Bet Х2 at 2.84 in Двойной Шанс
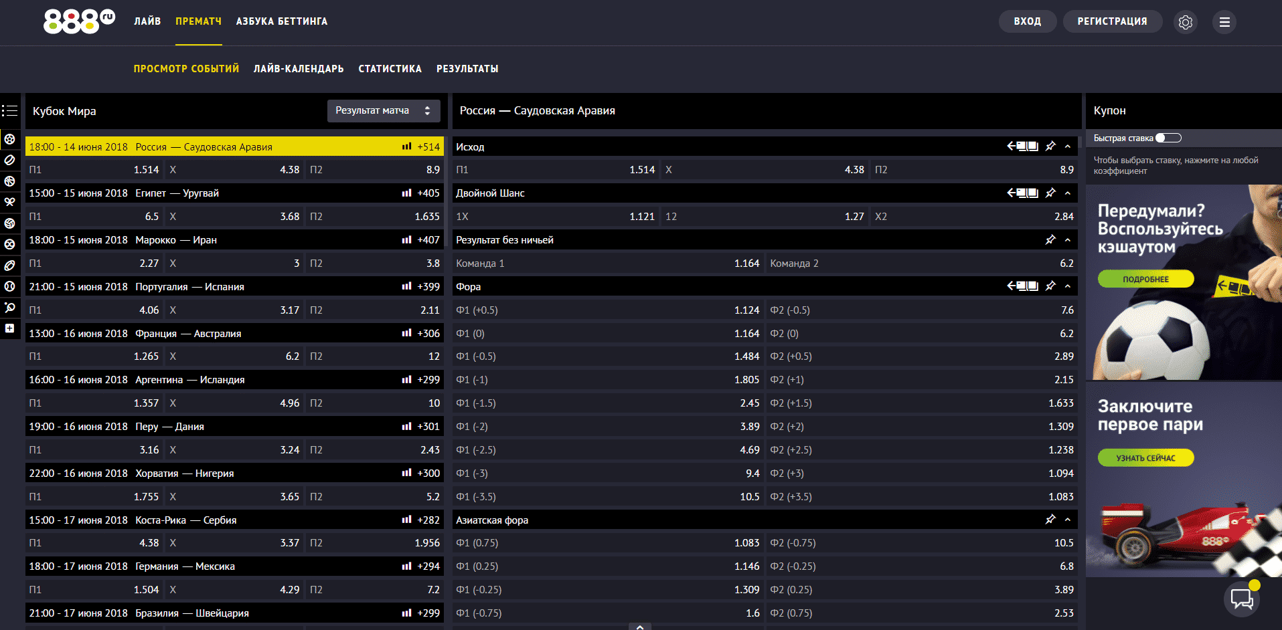Screen dimensions: 1282x630 (x=974, y=217)
